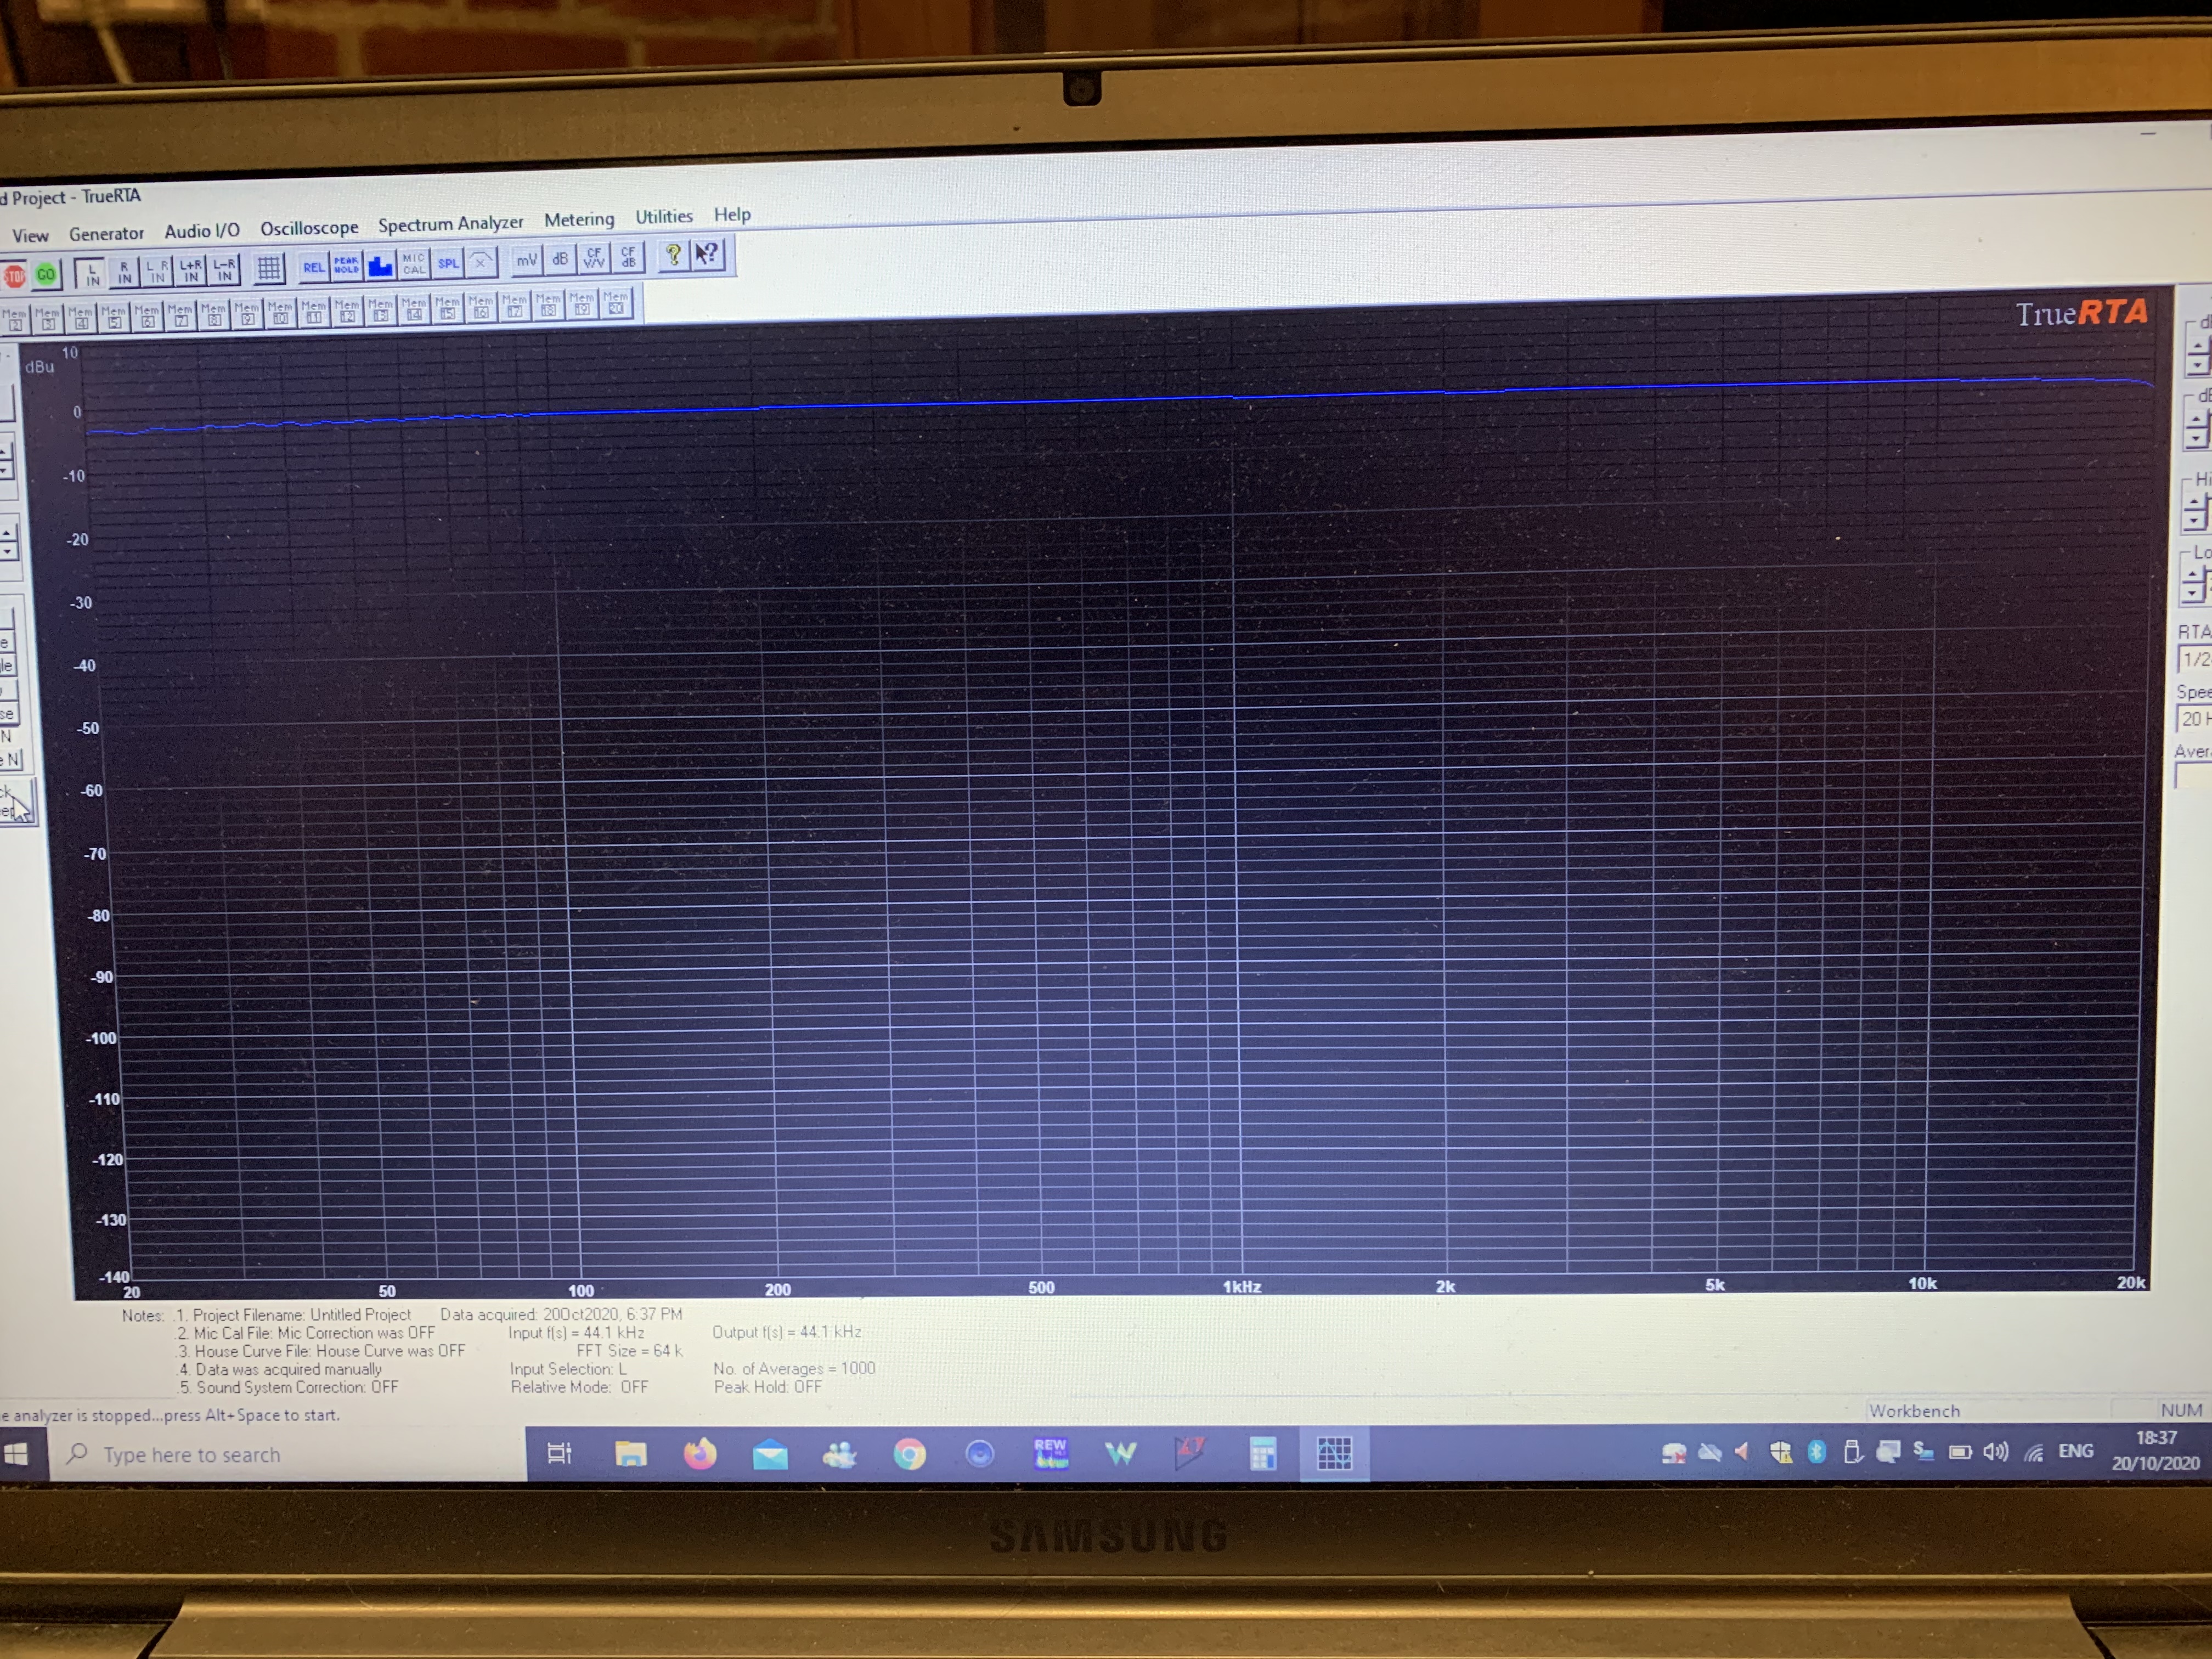Open the Spectrum Analyzer menu
Image resolution: width=2212 pixels, height=1659 pixels.
tap(450, 223)
